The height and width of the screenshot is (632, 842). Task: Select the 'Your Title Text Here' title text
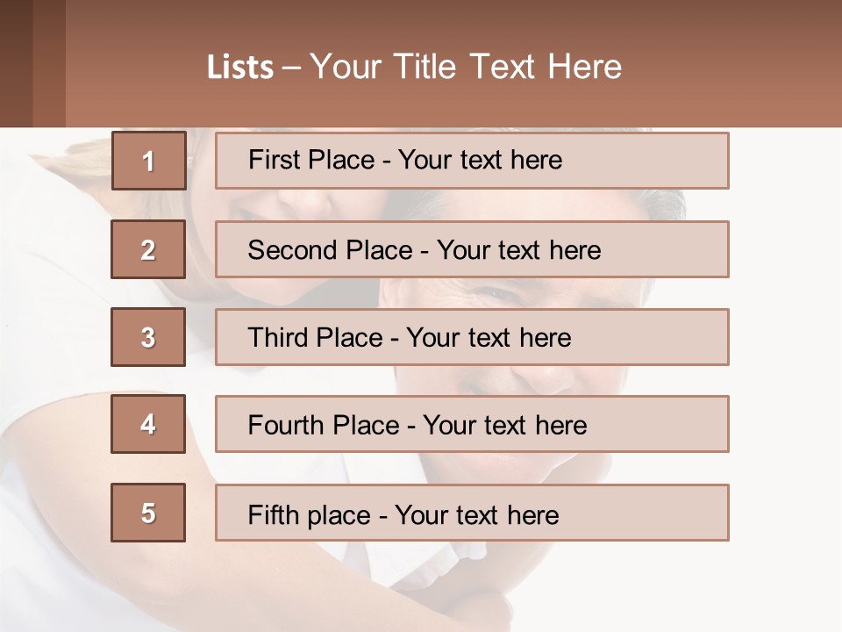click(x=466, y=67)
